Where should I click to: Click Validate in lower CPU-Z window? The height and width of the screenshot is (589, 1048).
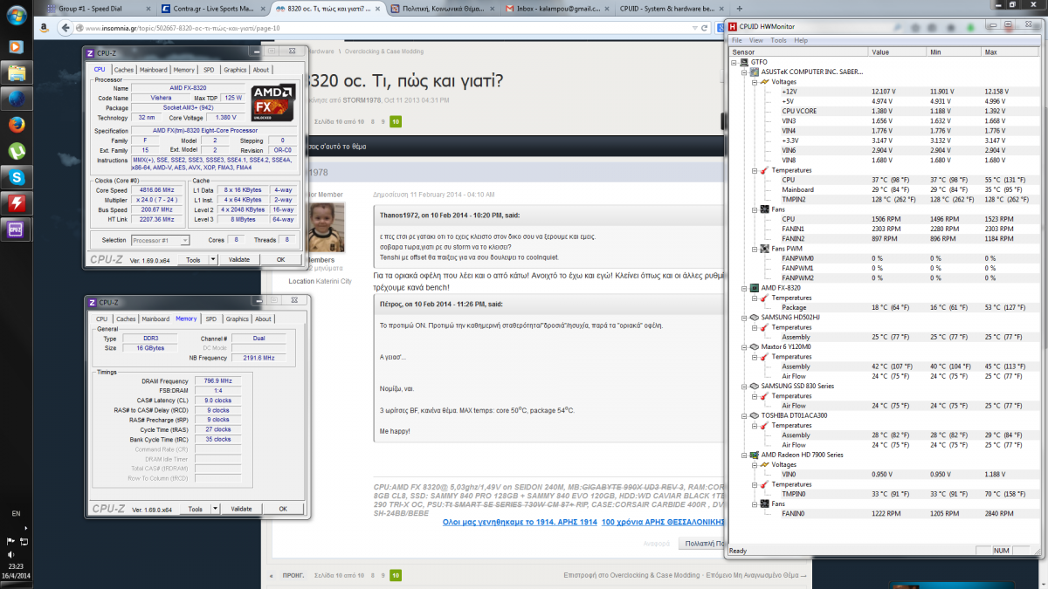coord(241,509)
